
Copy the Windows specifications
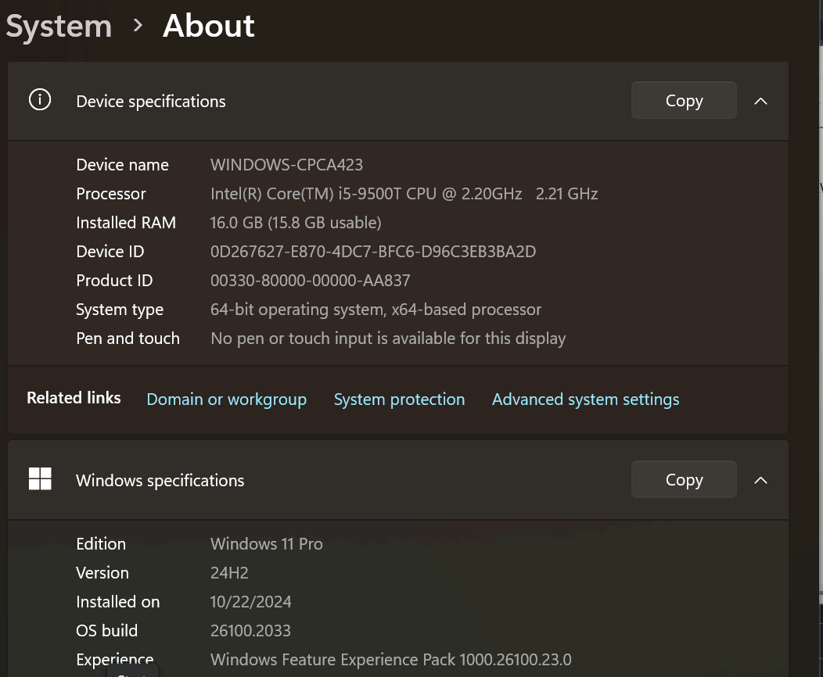(684, 479)
